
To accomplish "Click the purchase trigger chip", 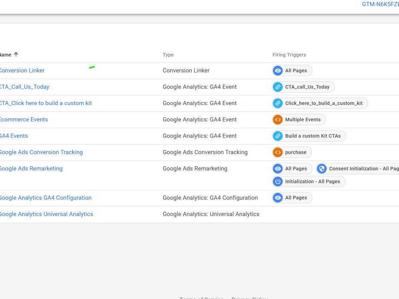I will coord(292,152).
